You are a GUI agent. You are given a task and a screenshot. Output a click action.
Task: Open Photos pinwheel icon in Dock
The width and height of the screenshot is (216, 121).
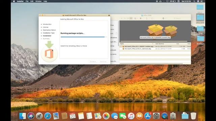click(106, 116)
